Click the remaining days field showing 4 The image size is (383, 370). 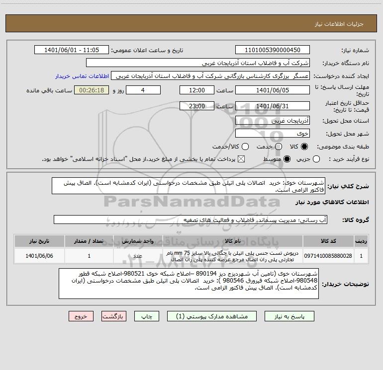143,90
